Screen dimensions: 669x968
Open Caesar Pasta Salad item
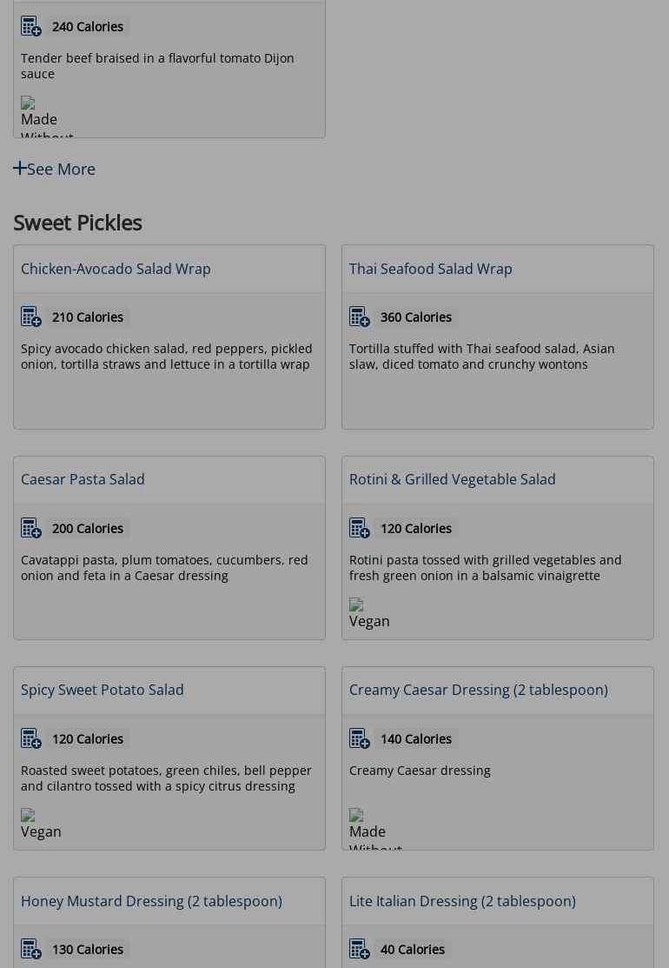click(x=83, y=479)
